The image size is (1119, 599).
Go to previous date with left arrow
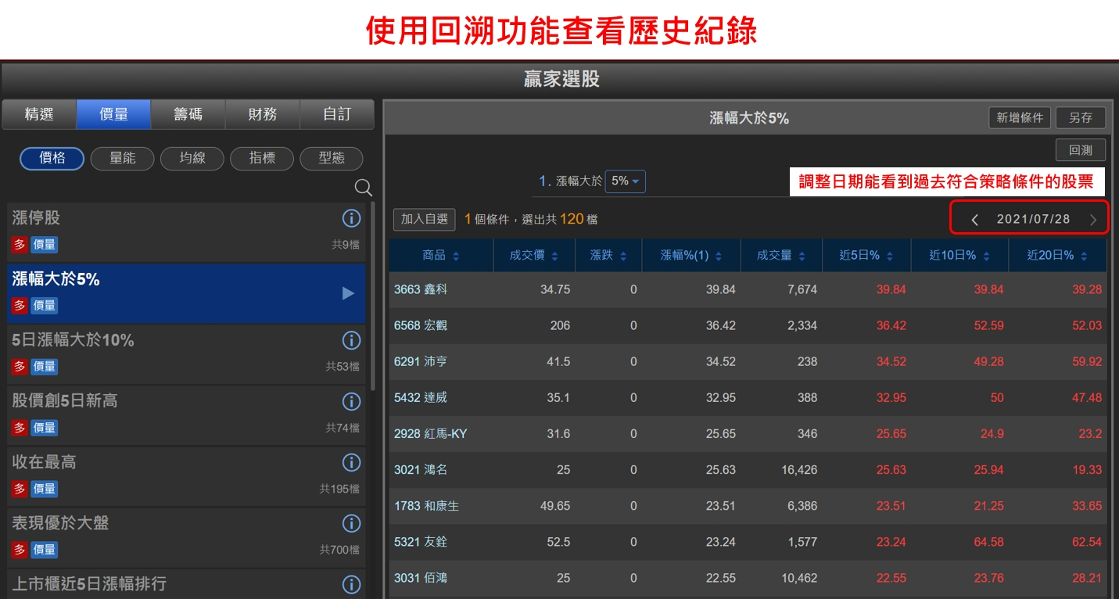coord(974,220)
